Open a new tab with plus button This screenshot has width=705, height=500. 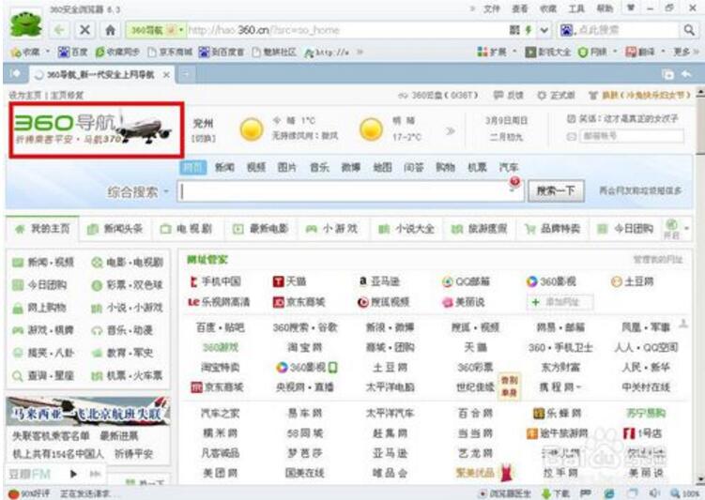[x=187, y=74]
